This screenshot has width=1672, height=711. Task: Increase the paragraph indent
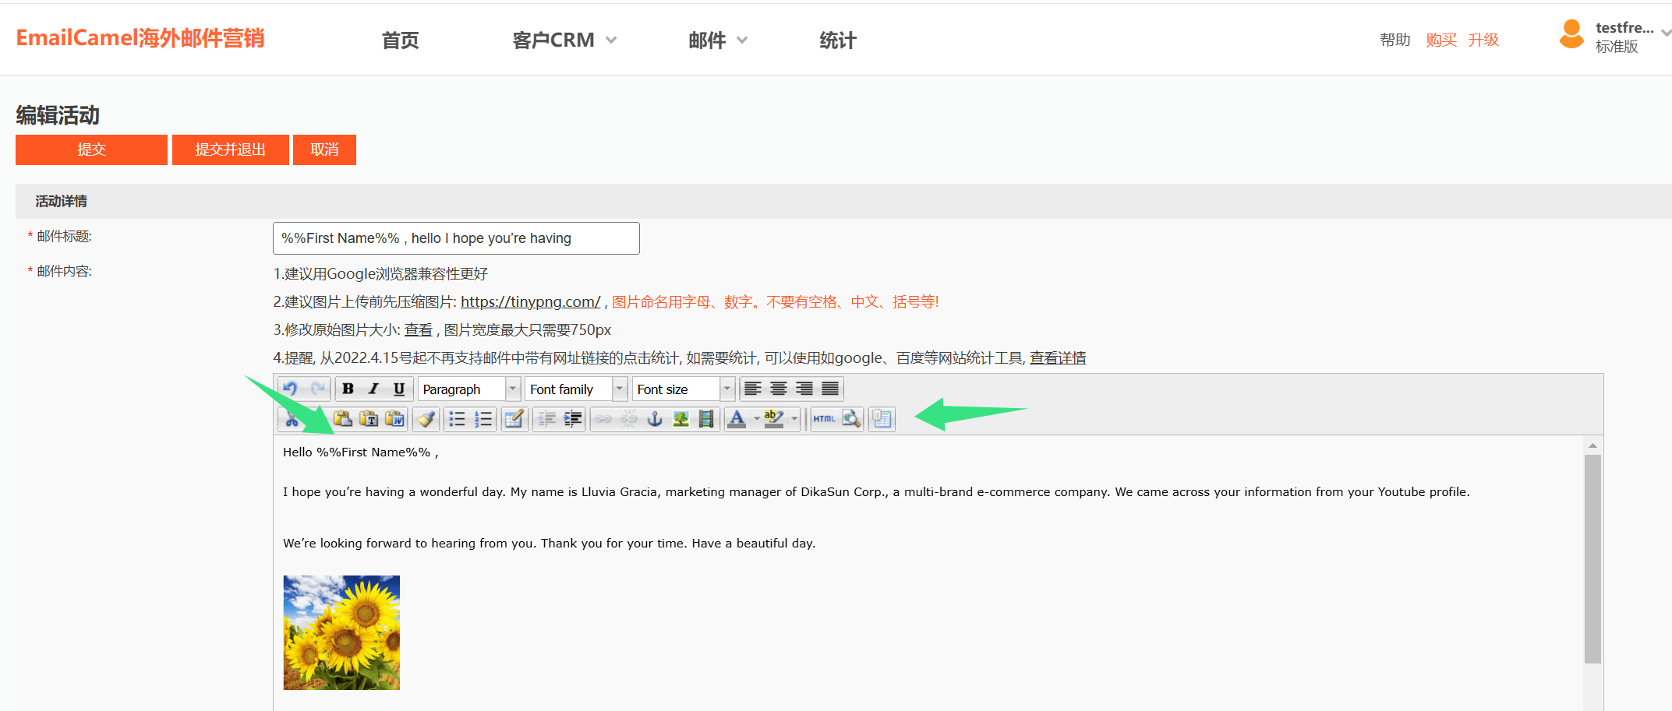[x=573, y=419]
